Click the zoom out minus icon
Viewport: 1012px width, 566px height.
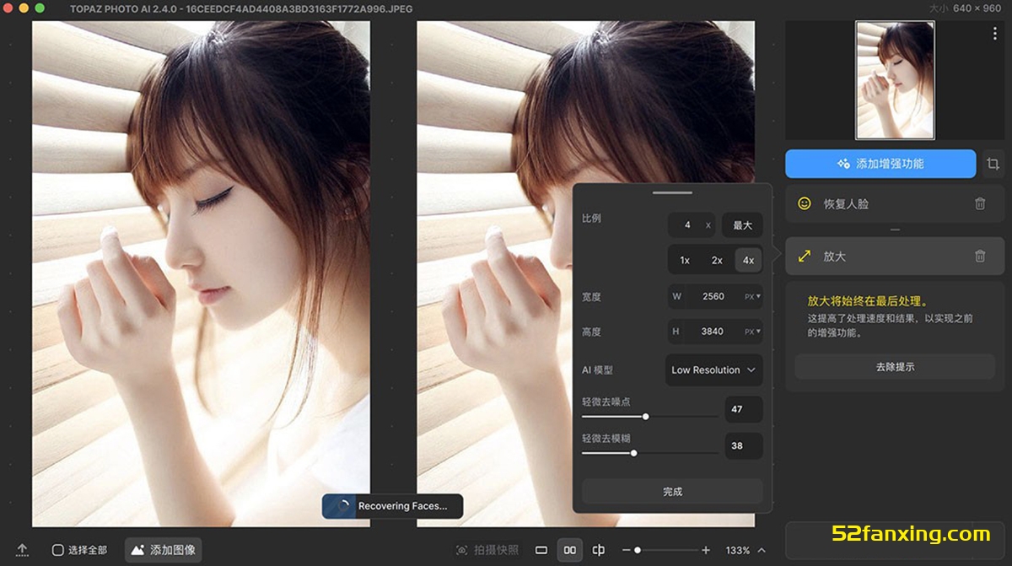tap(626, 550)
